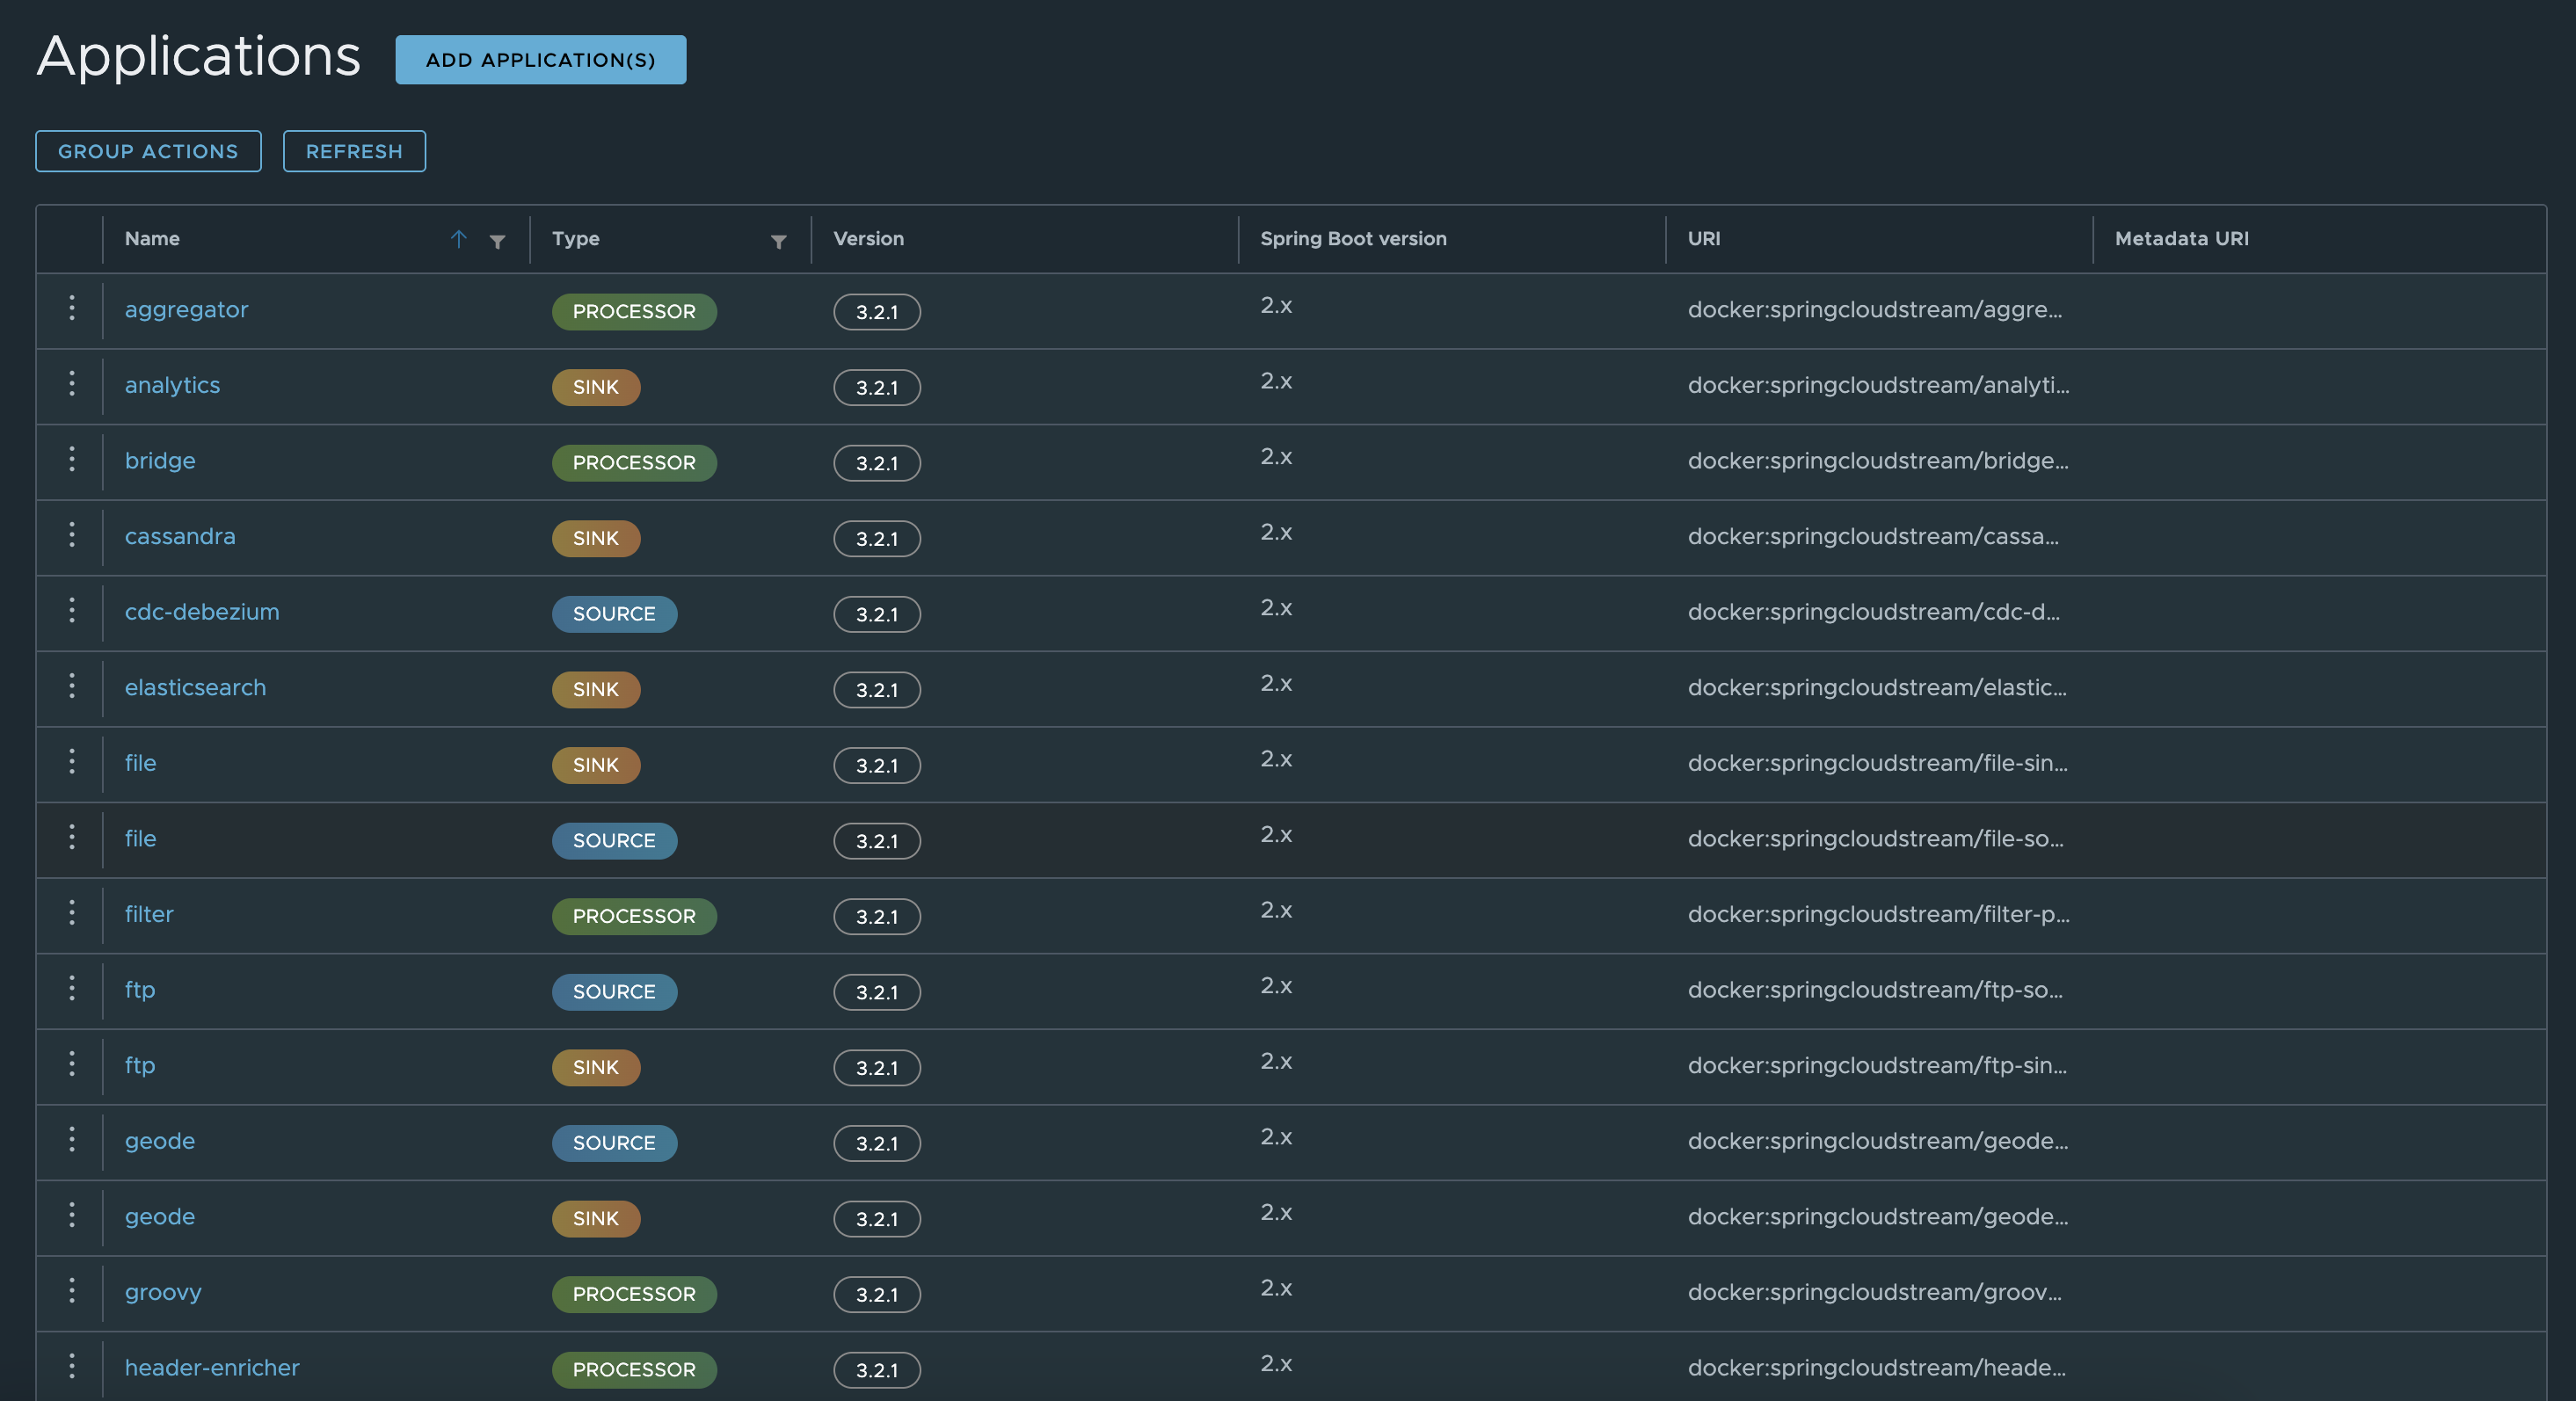Open the actions menu for ftp sink row

72,1064
